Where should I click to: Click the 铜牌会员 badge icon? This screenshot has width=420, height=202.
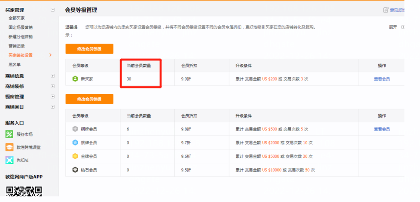(75, 129)
